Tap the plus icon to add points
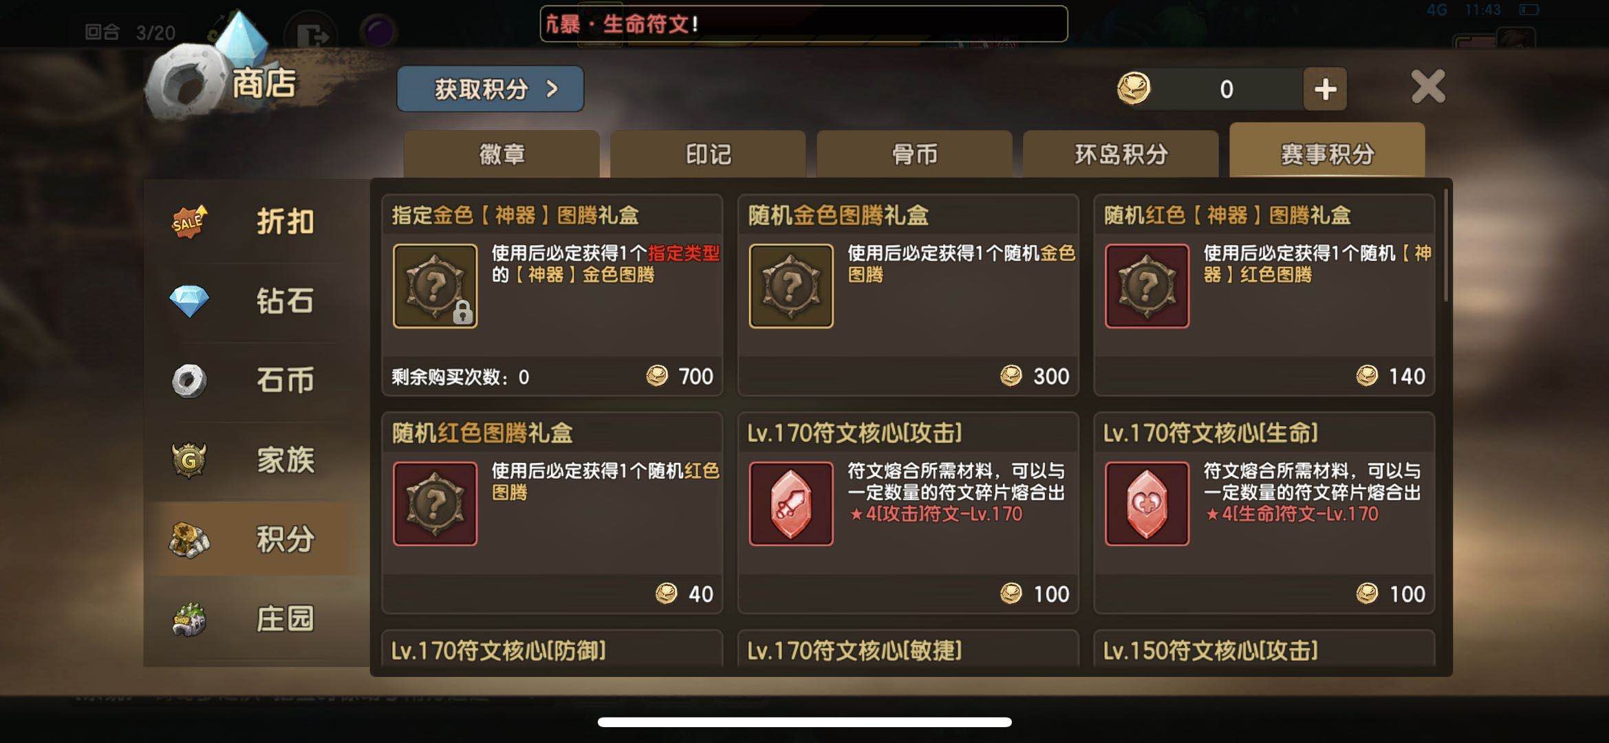The width and height of the screenshot is (1609, 743). tap(1325, 89)
